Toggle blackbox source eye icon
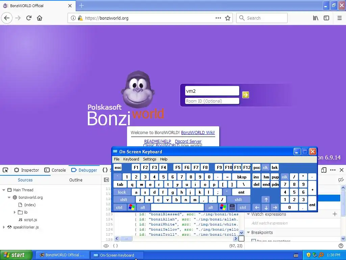346x260 pixels. (x=106, y=246)
